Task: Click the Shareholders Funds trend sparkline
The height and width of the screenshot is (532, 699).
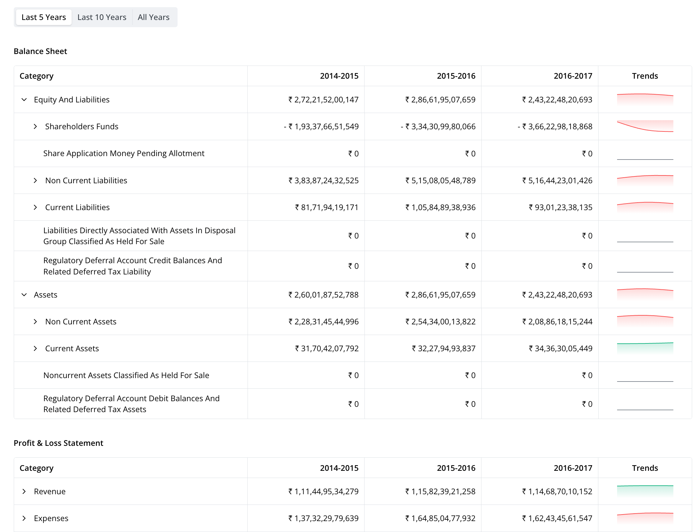Action: coord(645,126)
